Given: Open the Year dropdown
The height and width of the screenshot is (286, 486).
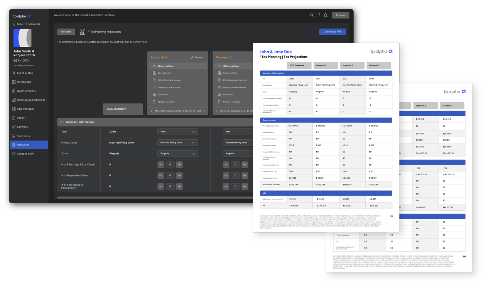Looking at the screenshot, I should 177,132.
